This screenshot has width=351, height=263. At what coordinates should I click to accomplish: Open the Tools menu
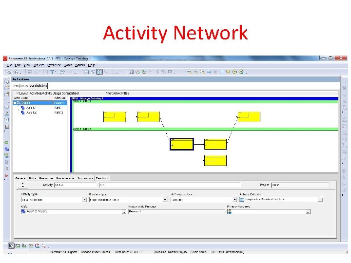click(x=68, y=65)
